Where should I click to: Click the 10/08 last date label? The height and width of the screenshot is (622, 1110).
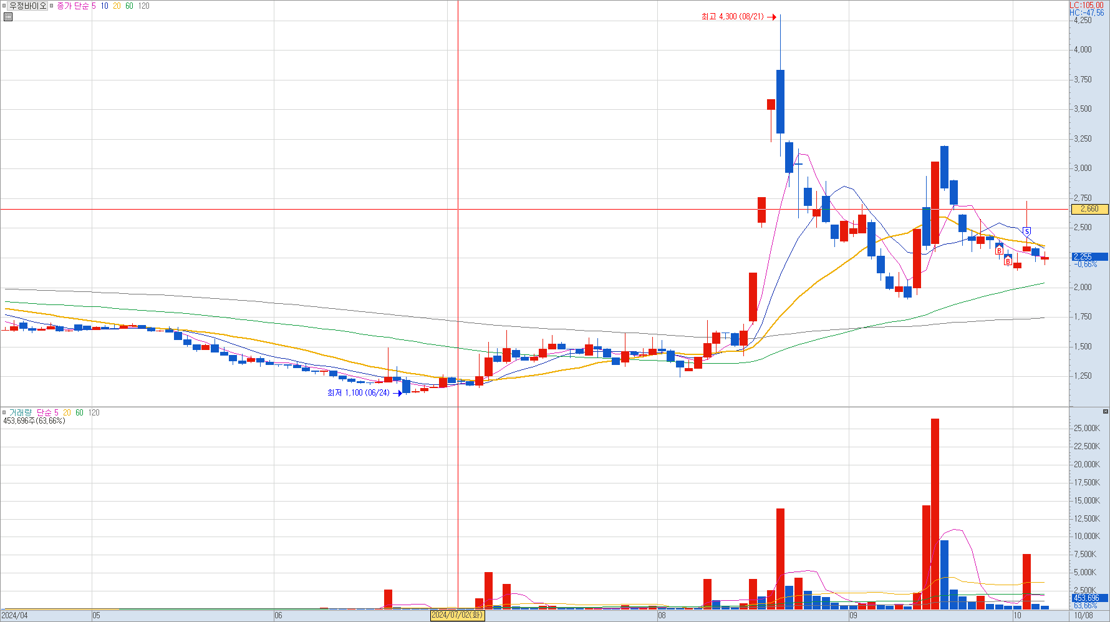(x=1084, y=615)
